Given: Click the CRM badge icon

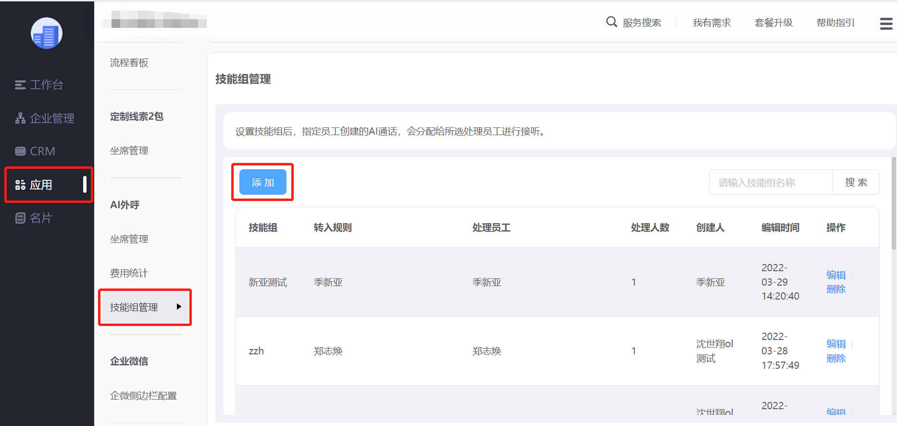Looking at the screenshot, I should 20,151.
